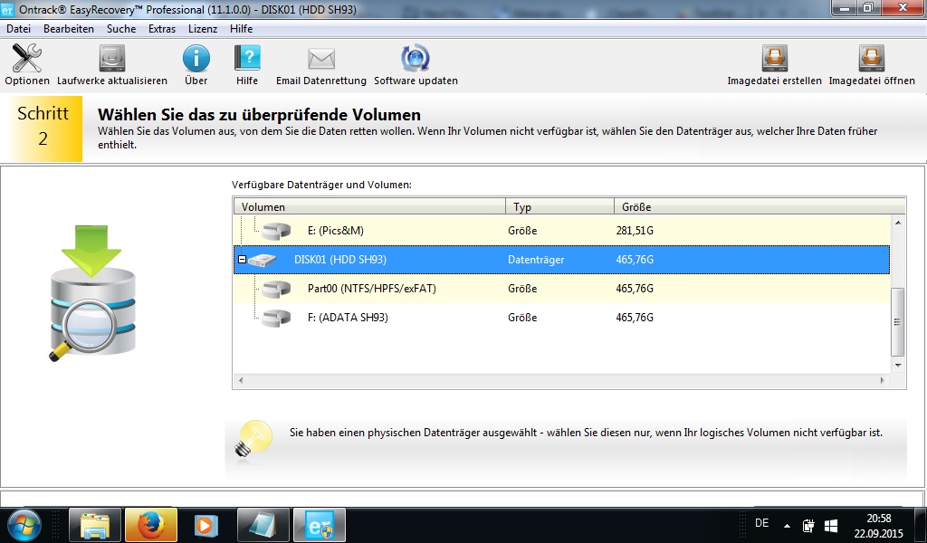Click Software updaten globe icon
Screen dimensions: 927x543
pyautogui.click(x=415, y=58)
